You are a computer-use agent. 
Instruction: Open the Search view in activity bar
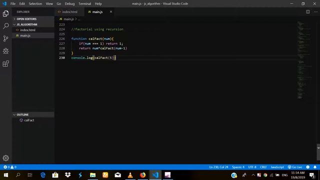[x=5, y=26]
